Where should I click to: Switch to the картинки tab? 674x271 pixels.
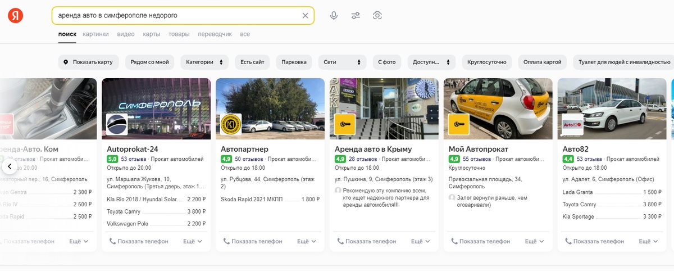[x=95, y=34]
